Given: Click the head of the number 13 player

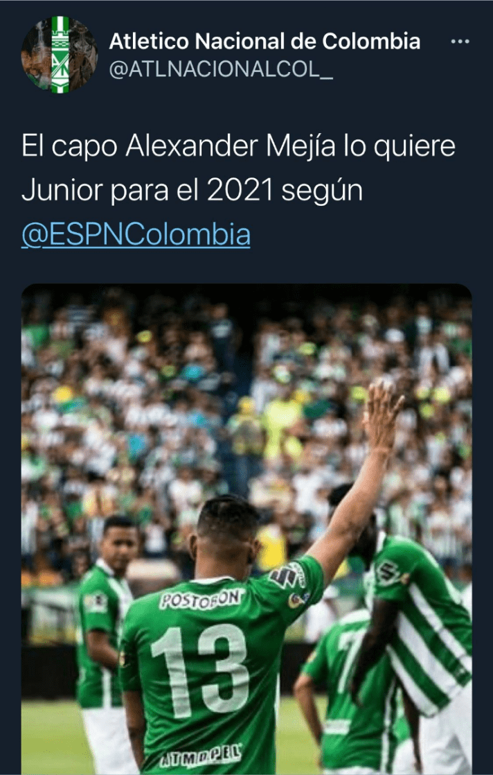Looking at the screenshot, I should point(226,537).
